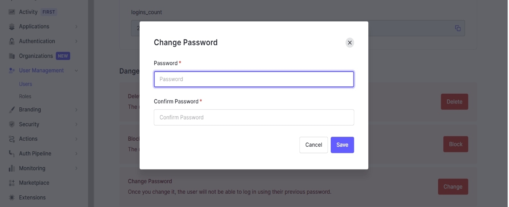Click the Applications layers icon
This screenshot has width=509, height=207.
pos(12,27)
